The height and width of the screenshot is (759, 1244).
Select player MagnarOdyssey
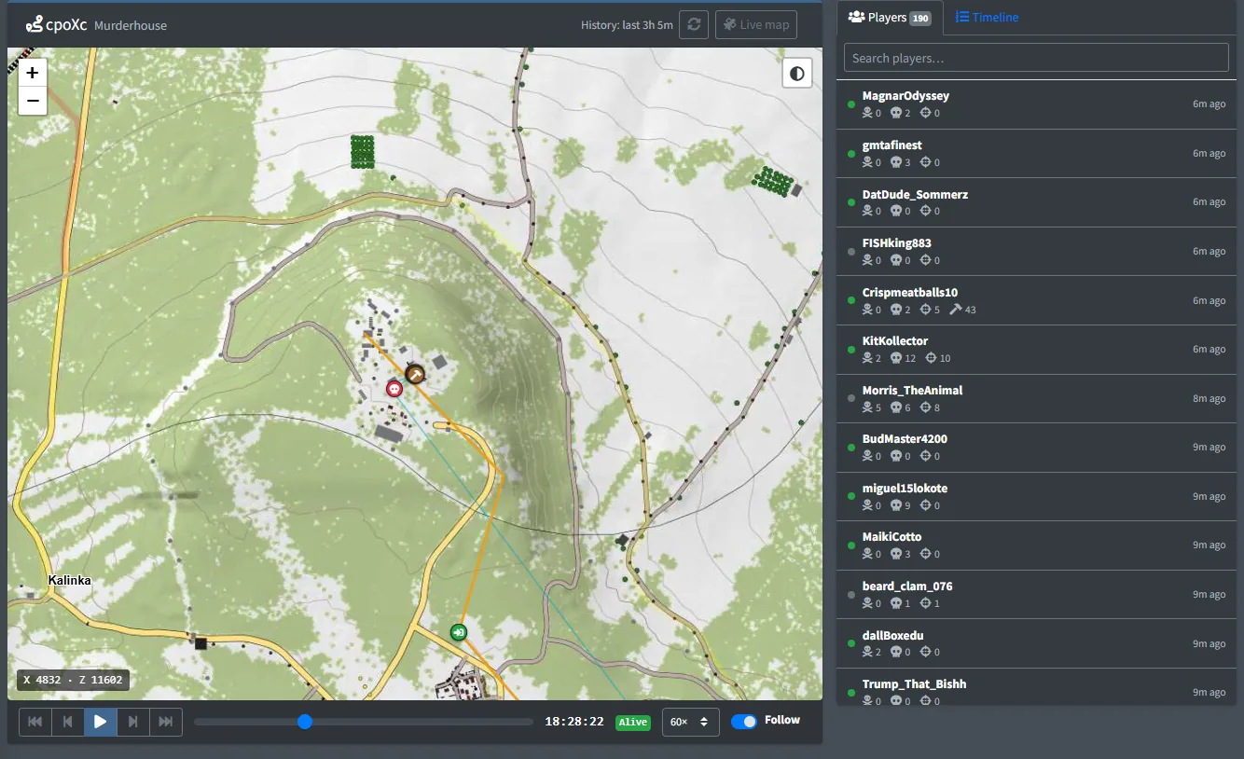coord(1037,104)
